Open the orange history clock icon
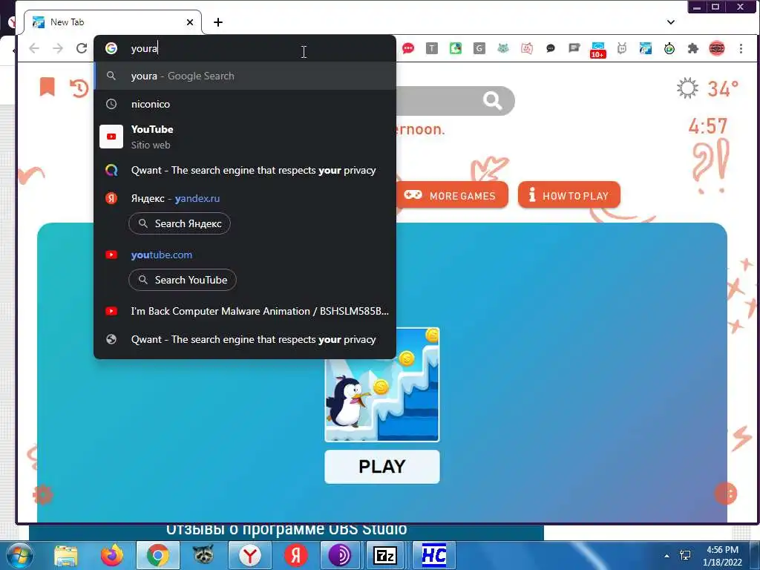This screenshot has height=570, width=760. point(79,88)
